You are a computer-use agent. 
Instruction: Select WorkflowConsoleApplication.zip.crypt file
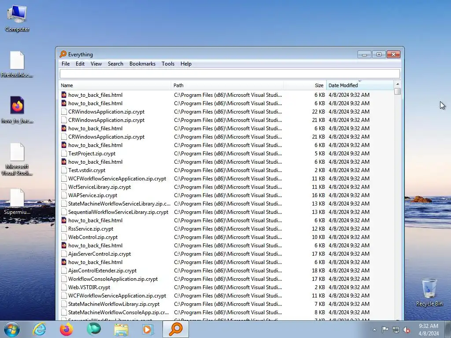(226, 279)
